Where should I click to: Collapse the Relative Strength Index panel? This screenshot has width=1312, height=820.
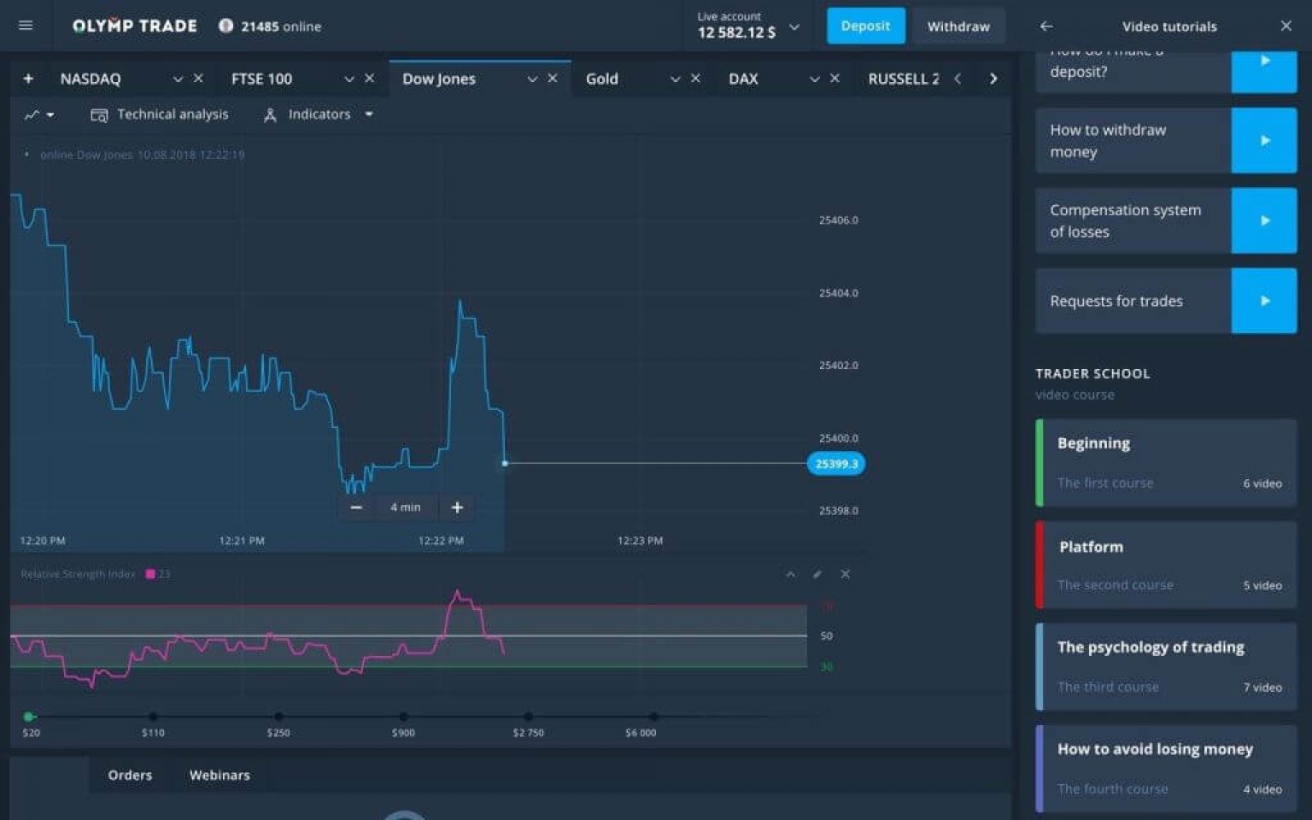pos(790,574)
